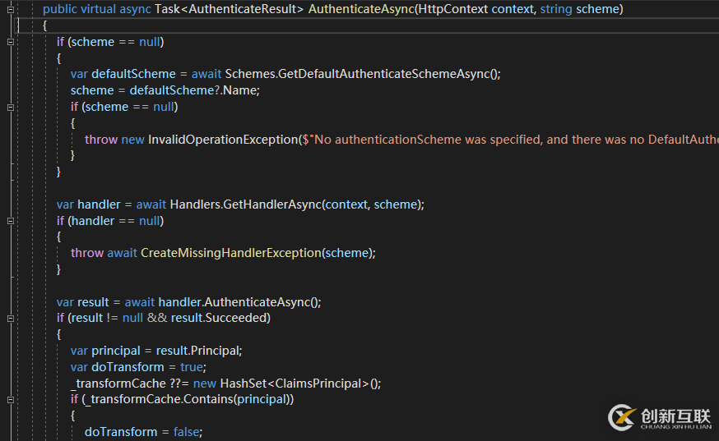
Task: Click the AuthenticateAsync method name in signature
Action: click(x=360, y=10)
